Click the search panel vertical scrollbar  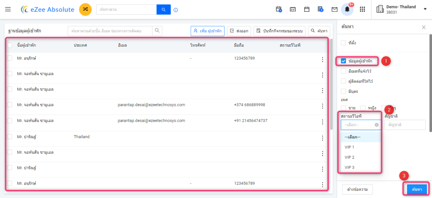(431, 83)
